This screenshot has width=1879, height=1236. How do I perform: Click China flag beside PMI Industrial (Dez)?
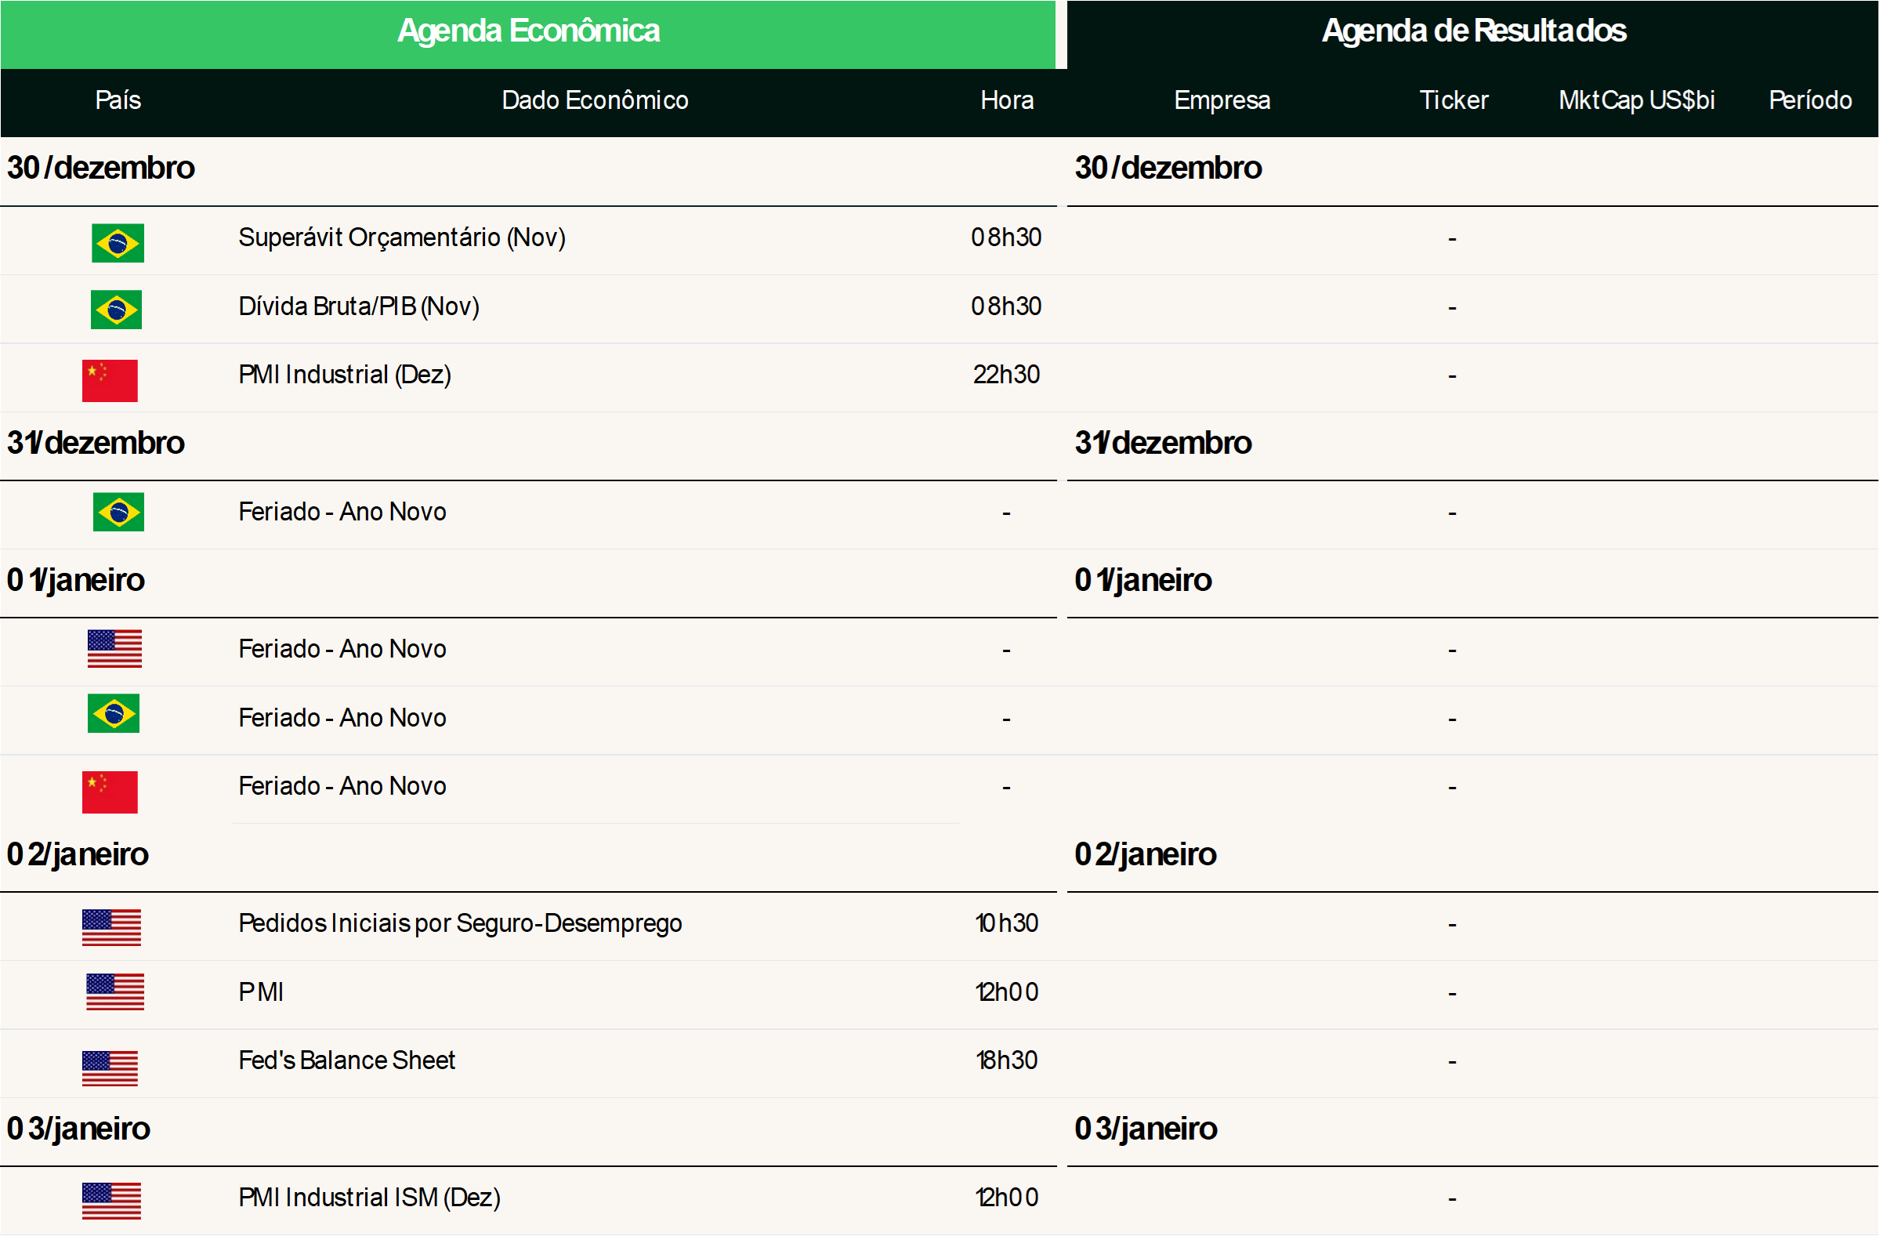tap(110, 381)
